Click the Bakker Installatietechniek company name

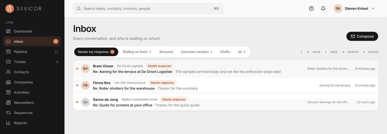point(140,99)
